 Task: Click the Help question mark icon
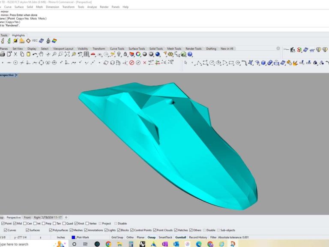[x=189, y=54]
